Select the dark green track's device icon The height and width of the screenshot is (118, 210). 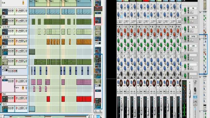[5, 22]
